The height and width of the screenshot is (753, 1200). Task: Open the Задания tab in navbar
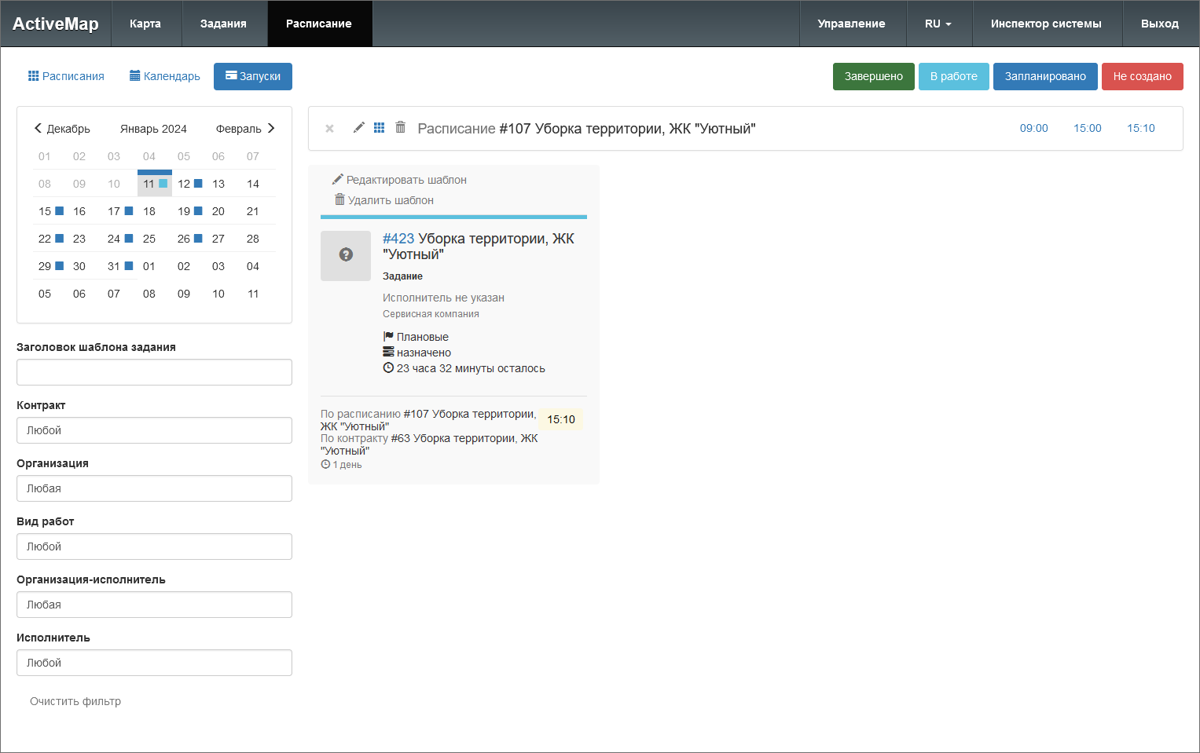223,24
